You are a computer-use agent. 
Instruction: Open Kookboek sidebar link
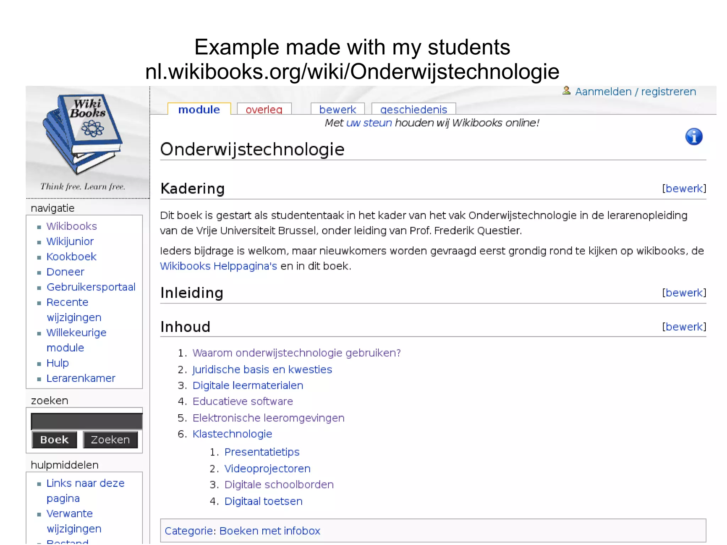click(71, 257)
